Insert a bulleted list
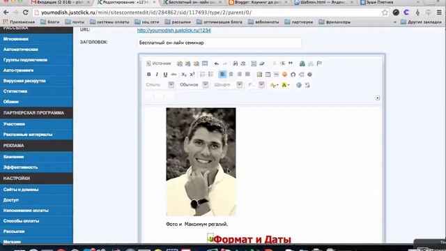446x251 pixels. click(210, 75)
